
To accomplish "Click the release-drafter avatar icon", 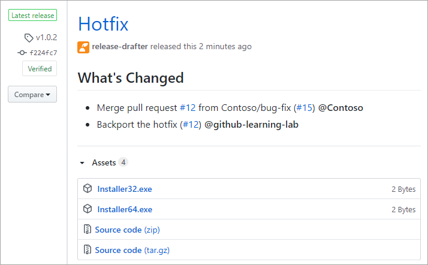I will pos(83,47).
